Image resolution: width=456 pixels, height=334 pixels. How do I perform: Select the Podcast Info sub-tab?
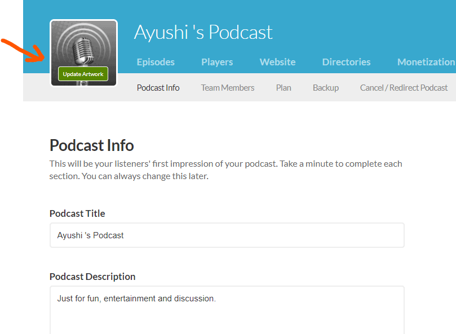click(158, 87)
